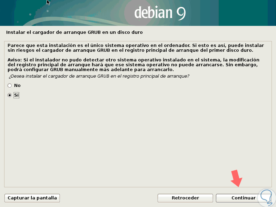Image resolution: width=276 pixels, height=207 pixels.
Task: Click the heading "Instalar el cargador de arranque GRUB"
Action: coord(74,32)
